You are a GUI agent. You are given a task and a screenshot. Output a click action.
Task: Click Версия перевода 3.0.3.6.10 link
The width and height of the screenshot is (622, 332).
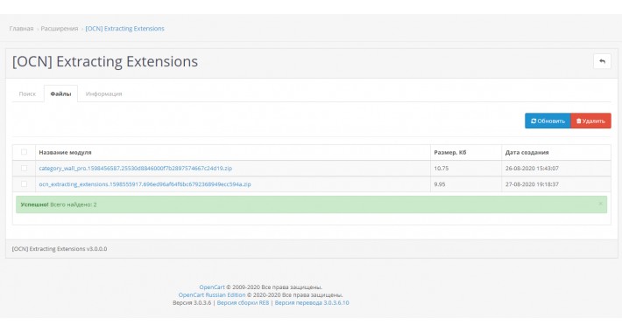312,302
